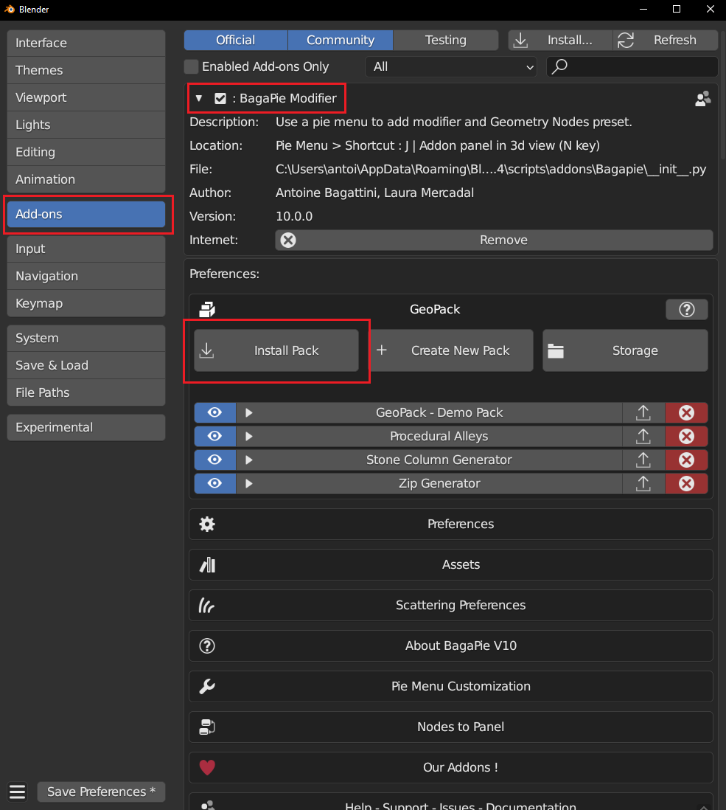Select the Editing preferences tab
Screen dimensions: 726x810
click(x=86, y=153)
